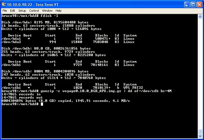Image resolution: width=204 pixels, height=140 pixels.
Task: Click '1945.91 seconds' value
Action: click(x=92, y=101)
